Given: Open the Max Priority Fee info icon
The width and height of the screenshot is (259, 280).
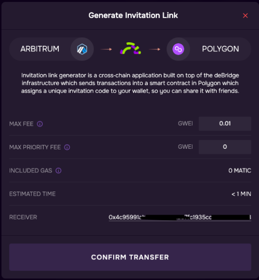Looking at the screenshot, I should click(x=67, y=147).
